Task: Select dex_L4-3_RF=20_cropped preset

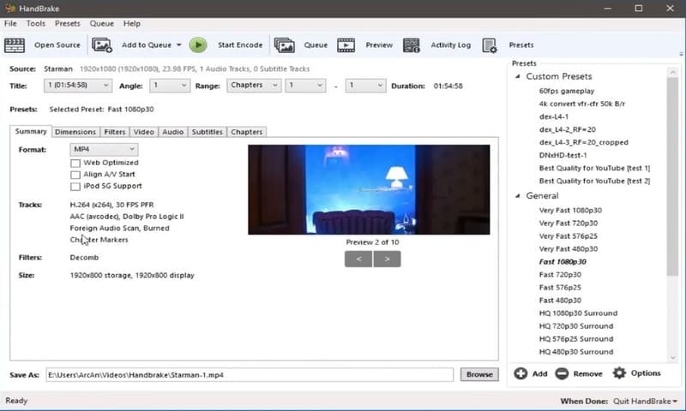Action: [584, 142]
